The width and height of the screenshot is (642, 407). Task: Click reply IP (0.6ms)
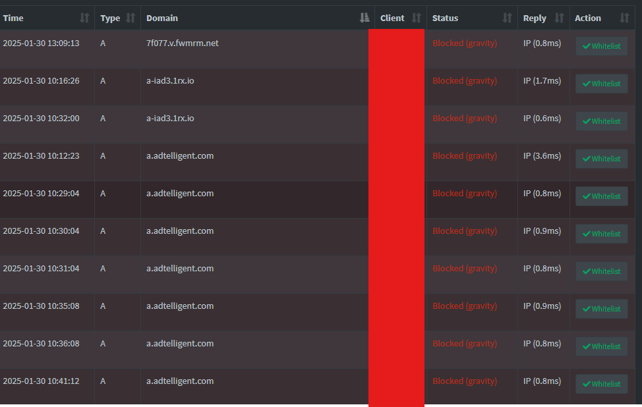(x=542, y=119)
